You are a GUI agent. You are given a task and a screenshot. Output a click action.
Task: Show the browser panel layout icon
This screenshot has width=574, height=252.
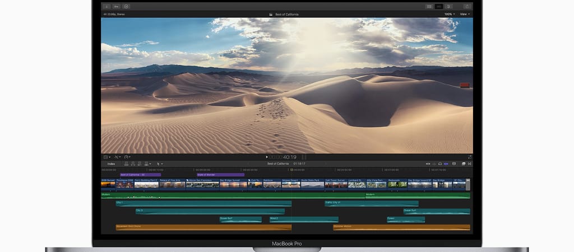click(x=429, y=6)
